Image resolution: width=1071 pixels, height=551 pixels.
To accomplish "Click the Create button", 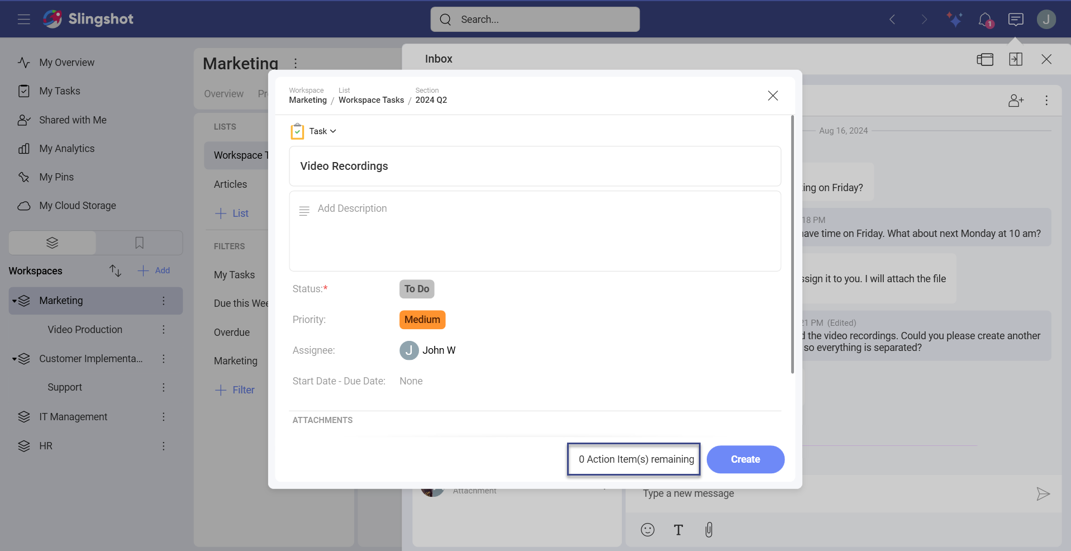I will pos(745,459).
